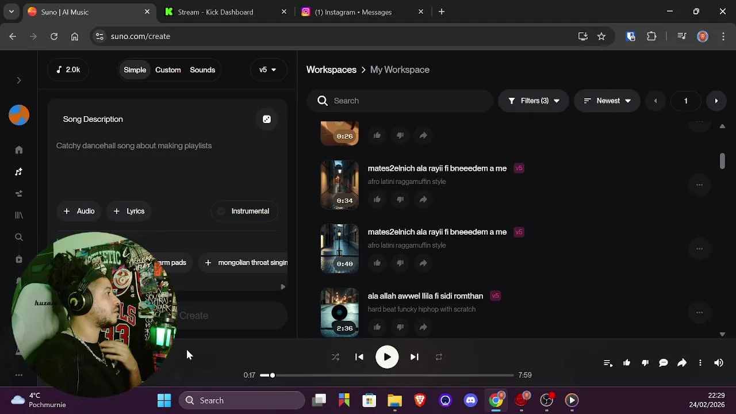Dislike the 0:34 mates2elnich song
Image resolution: width=736 pixels, height=414 pixels.
[x=400, y=200]
